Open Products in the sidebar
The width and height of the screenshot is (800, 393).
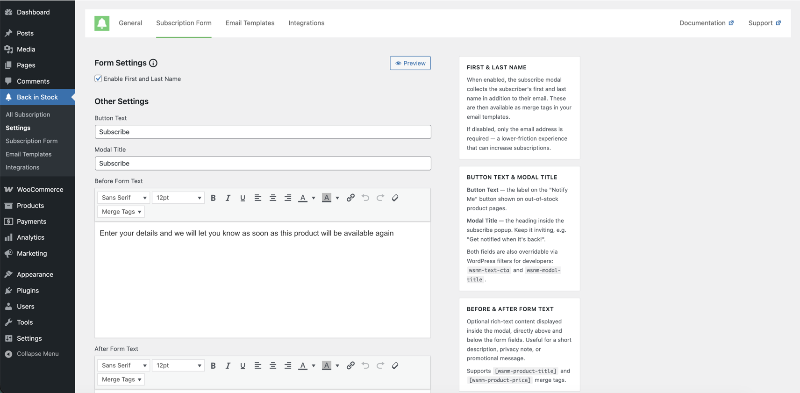pyautogui.click(x=37, y=206)
